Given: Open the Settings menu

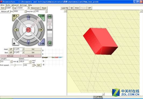Looking at the screenshot, I should 23,5.
